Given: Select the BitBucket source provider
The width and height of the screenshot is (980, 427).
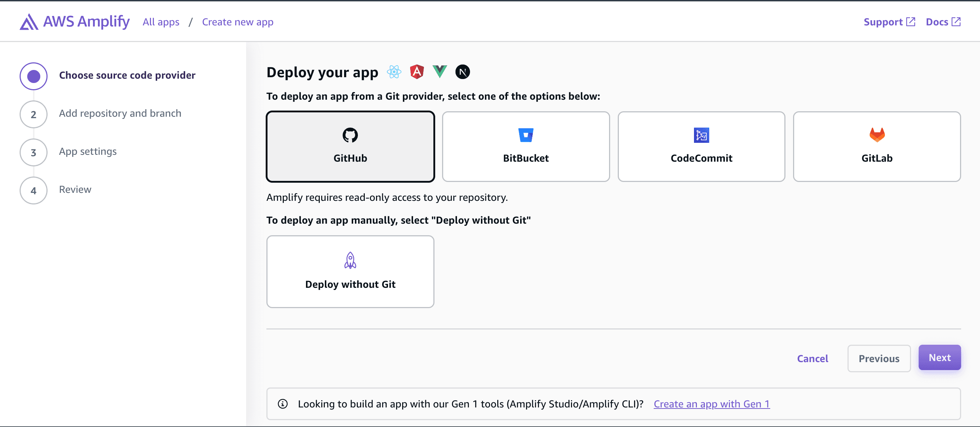Looking at the screenshot, I should pos(526,146).
